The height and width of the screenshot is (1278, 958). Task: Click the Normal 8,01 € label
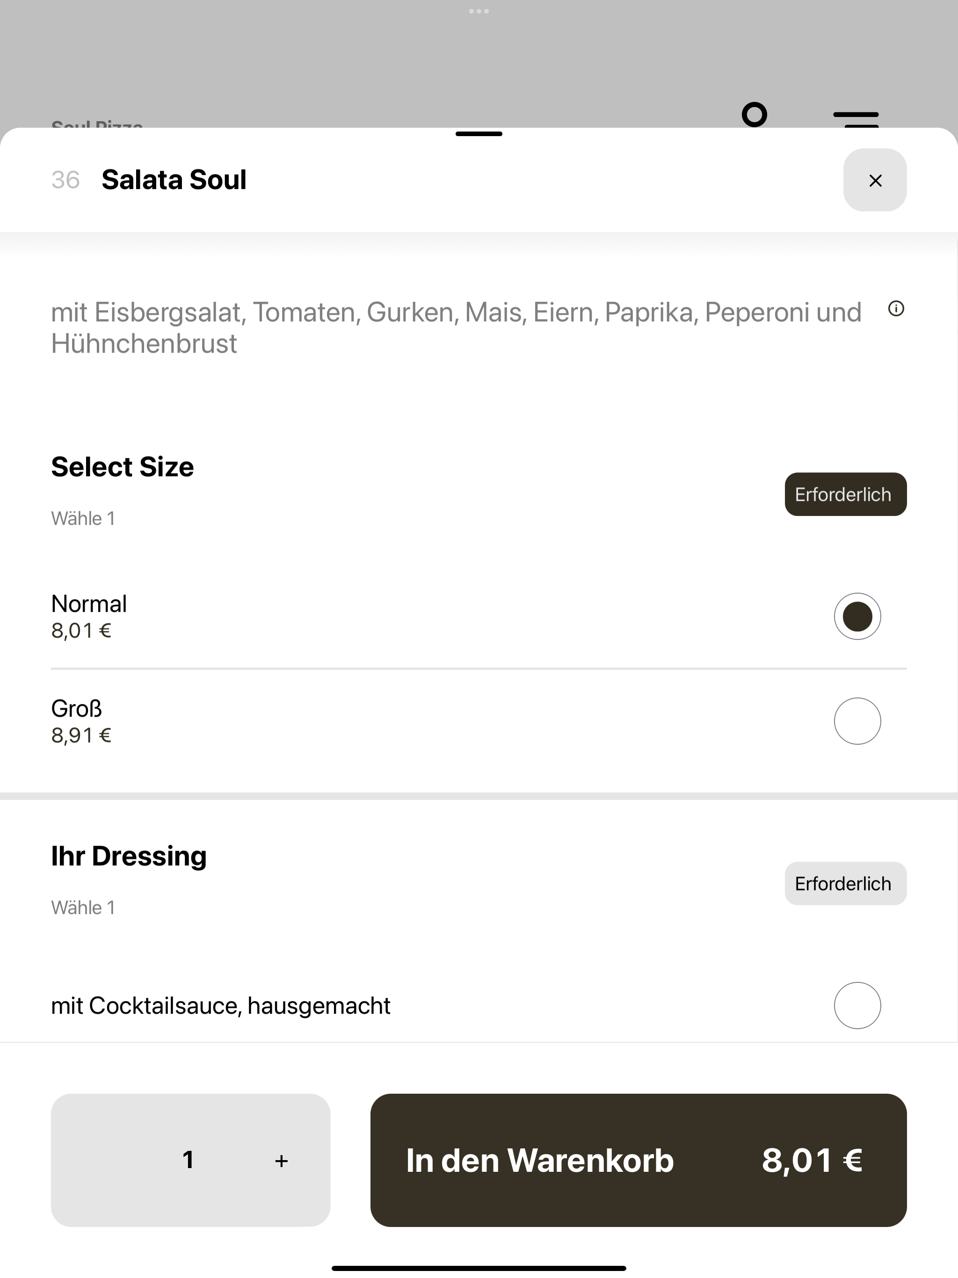[88, 617]
